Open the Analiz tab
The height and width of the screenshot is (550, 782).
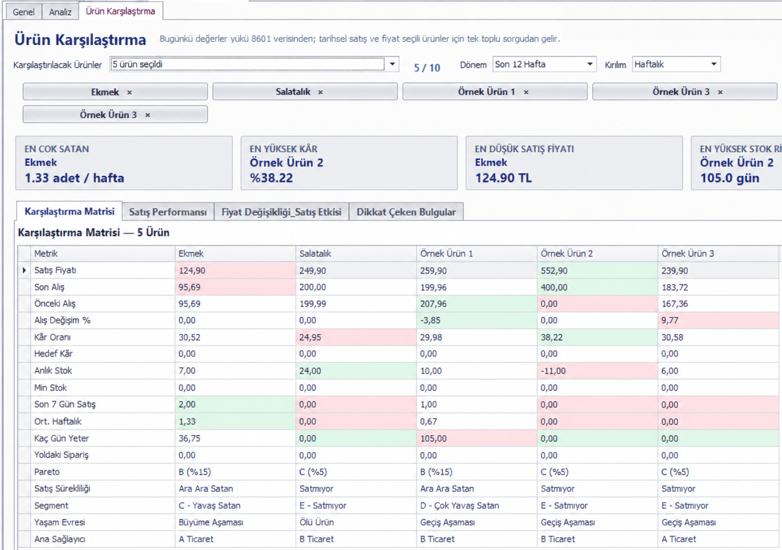tap(60, 12)
